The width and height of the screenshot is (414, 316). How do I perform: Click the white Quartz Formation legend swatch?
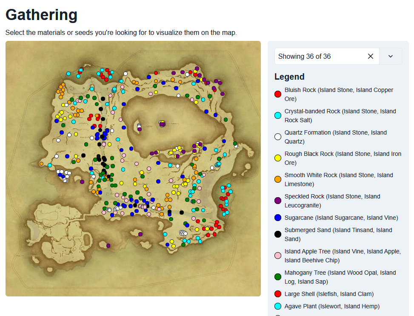click(x=278, y=137)
